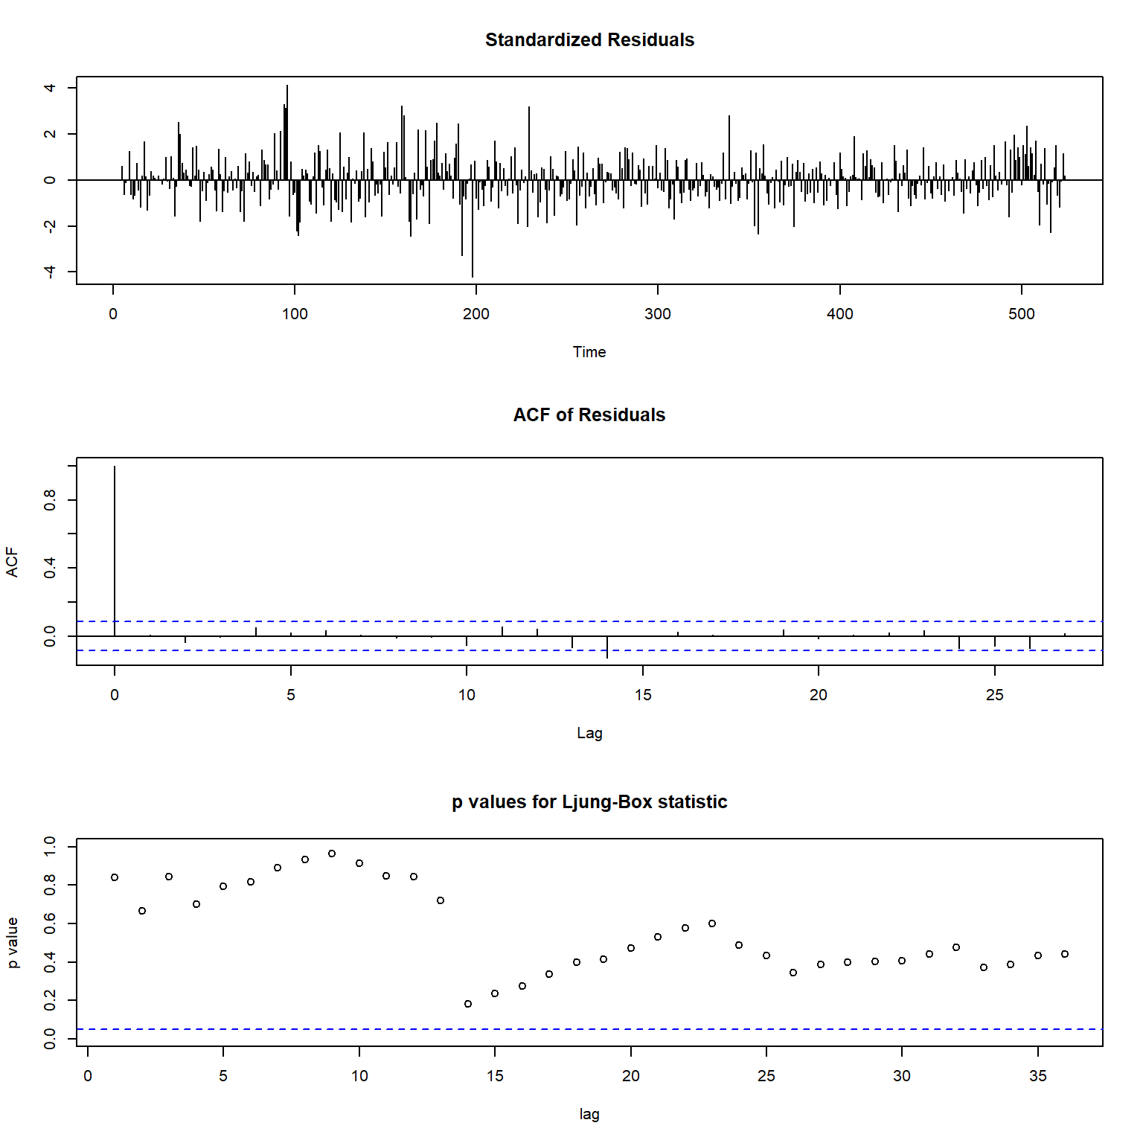The height and width of the screenshot is (1143, 1143).
Task: Click the "0.2" y-axis tick of the Ljung-Box plot
Action: [50, 1000]
